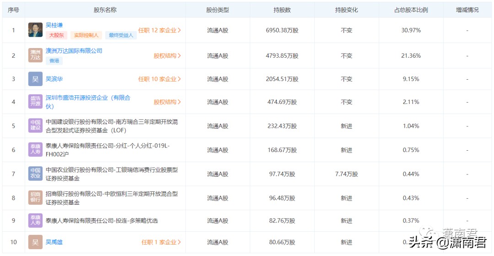The height and width of the screenshot is (256, 494).
Task: Select the 0.44% ratio cell
Action: [x=411, y=174]
